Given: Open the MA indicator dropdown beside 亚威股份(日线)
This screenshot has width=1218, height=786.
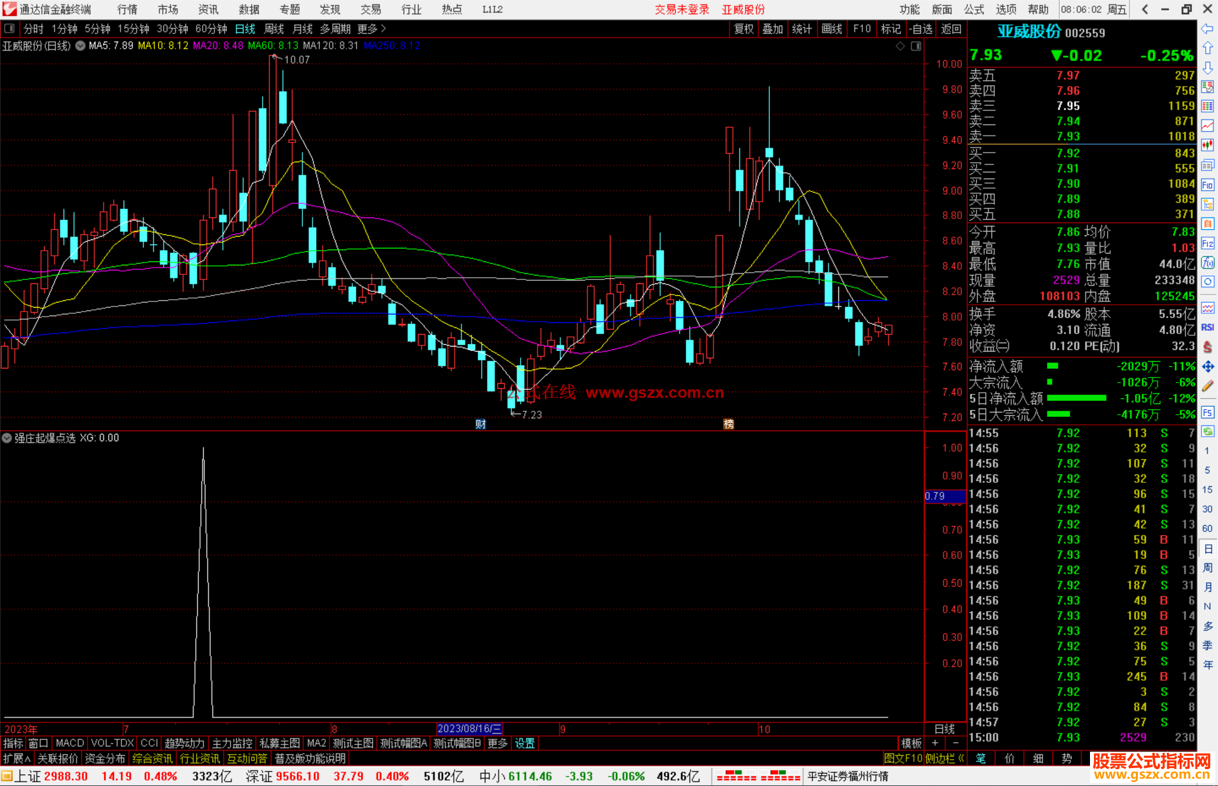Looking at the screenshot, I should (x=80, y=46).
